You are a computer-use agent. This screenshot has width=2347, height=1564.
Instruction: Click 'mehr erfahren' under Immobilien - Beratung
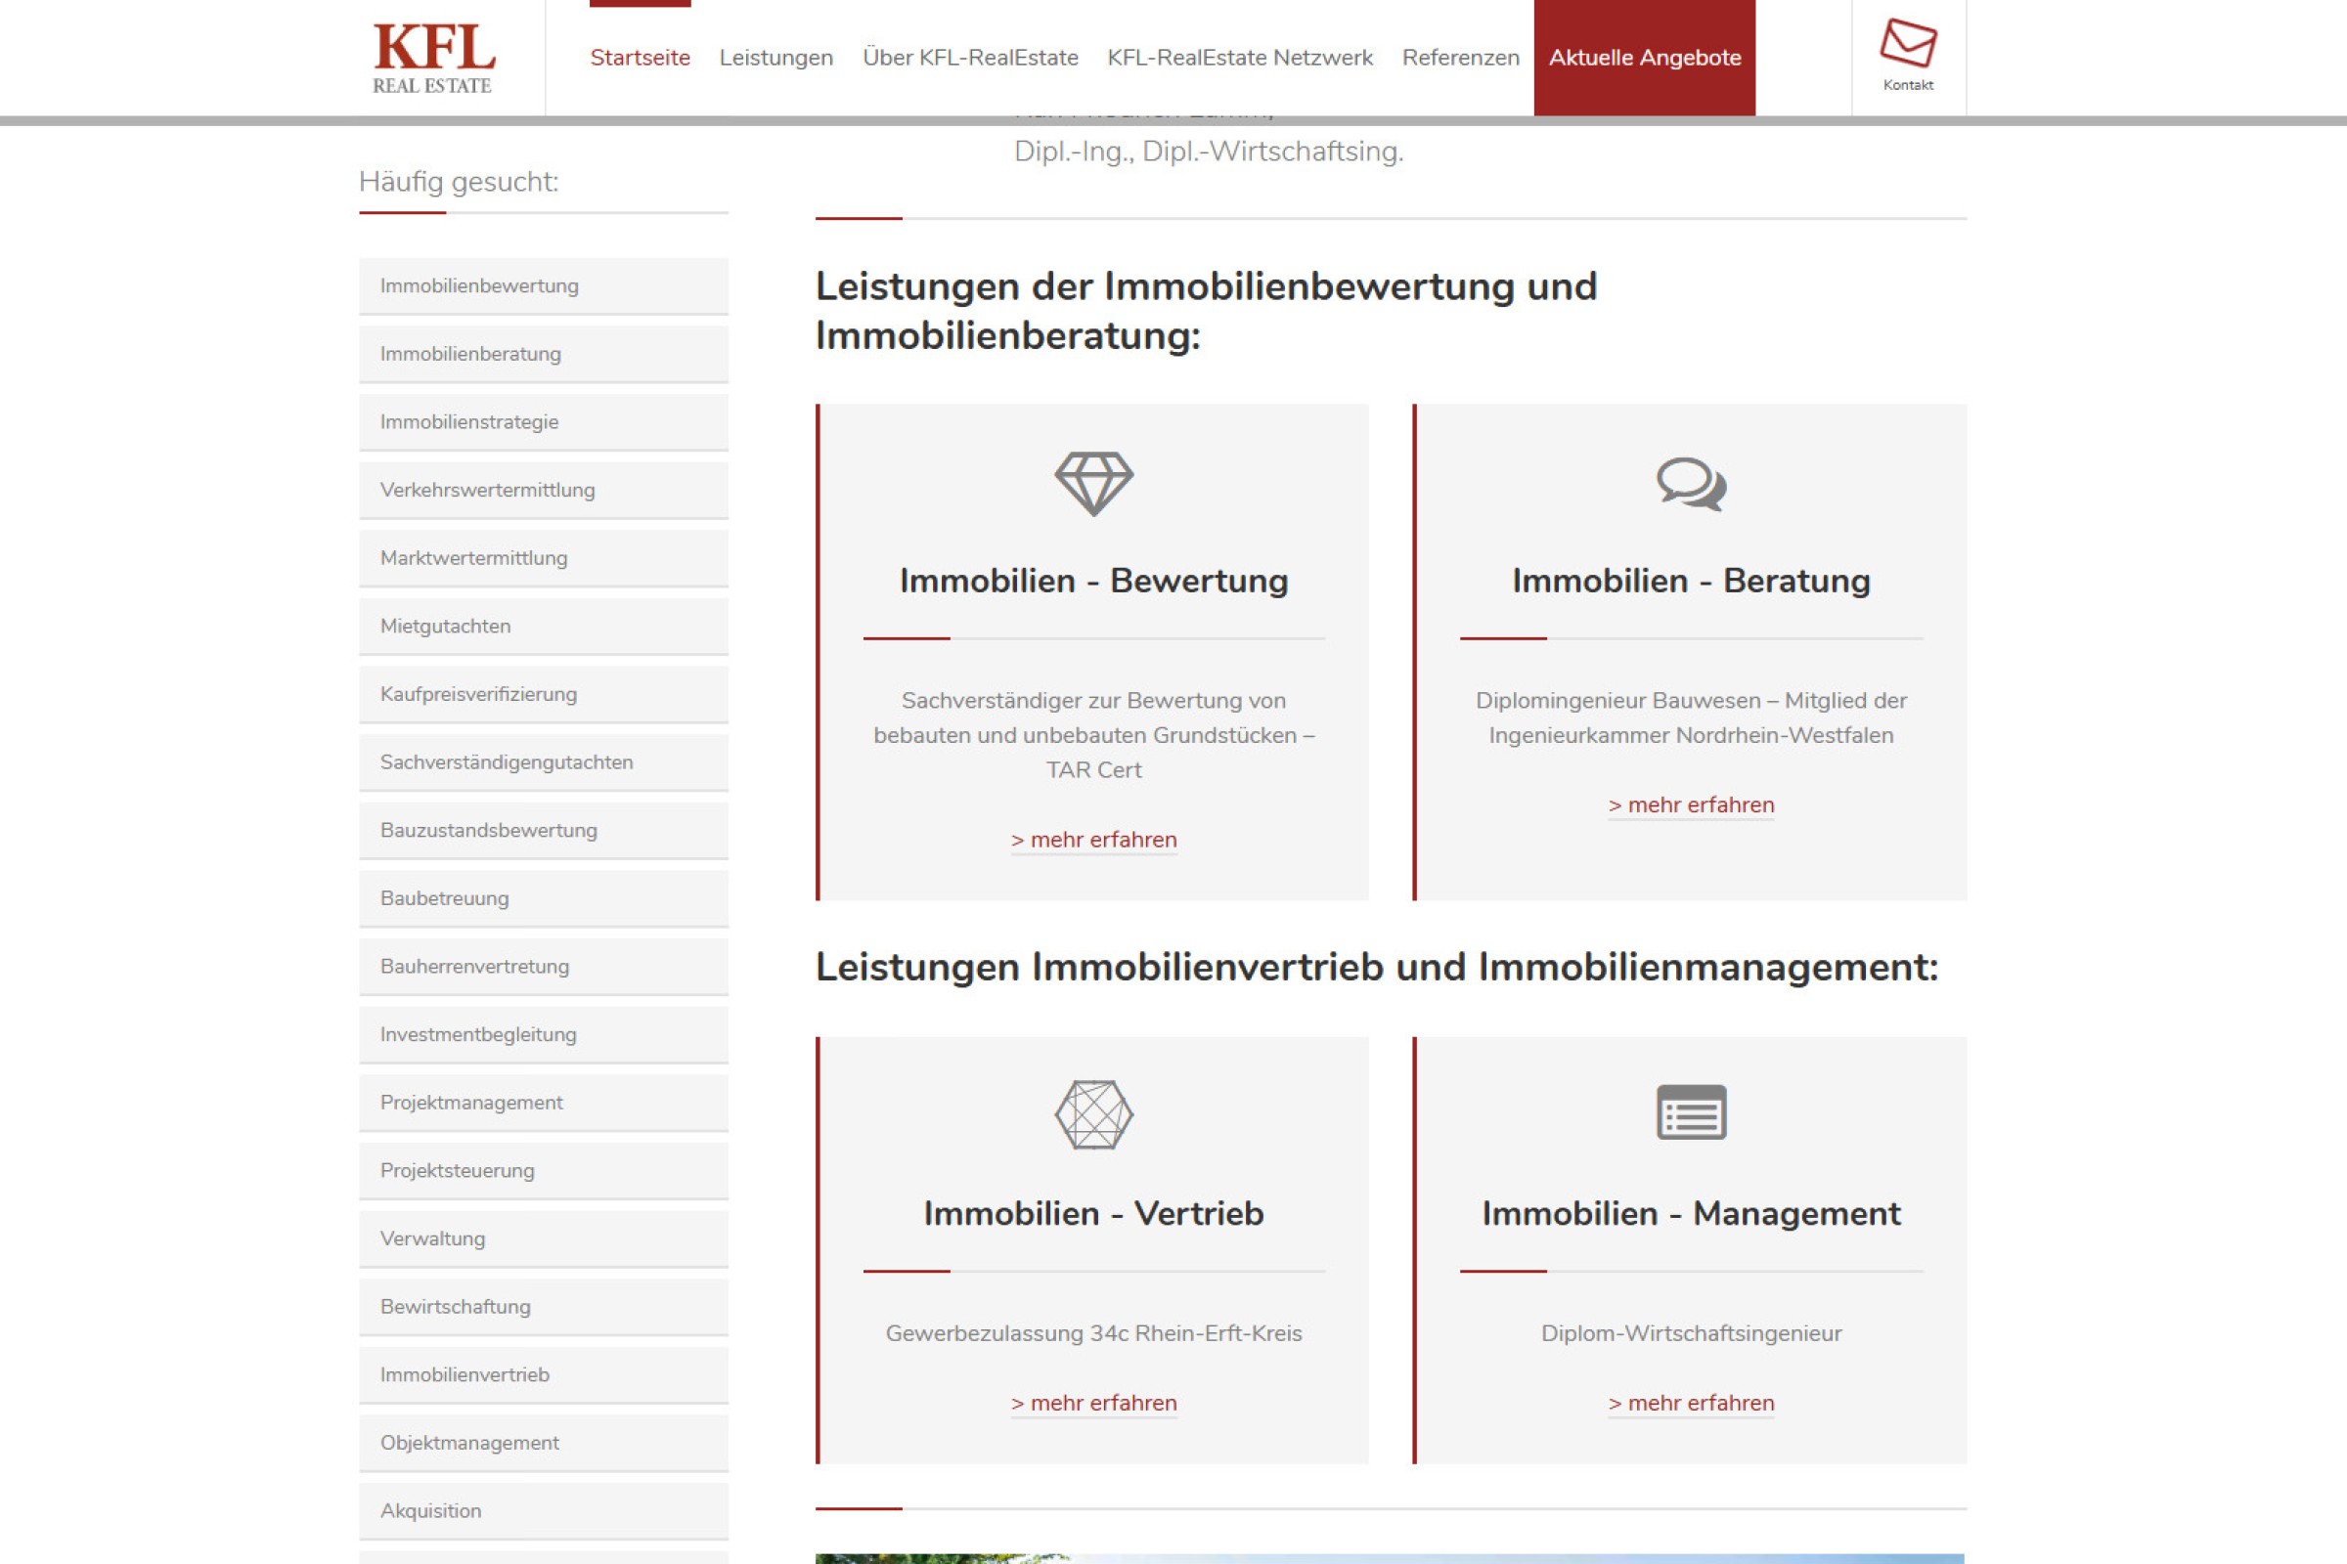(x=1691, y=804)
